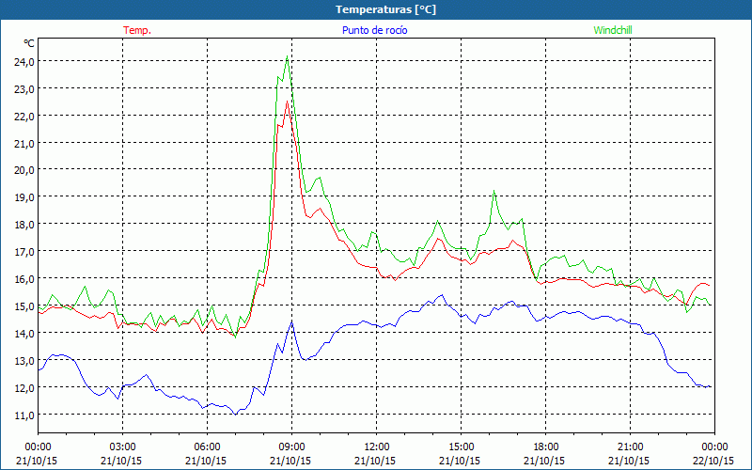Click the 12:00 time axis label
The image size is (752, 470).
point(377,447)
